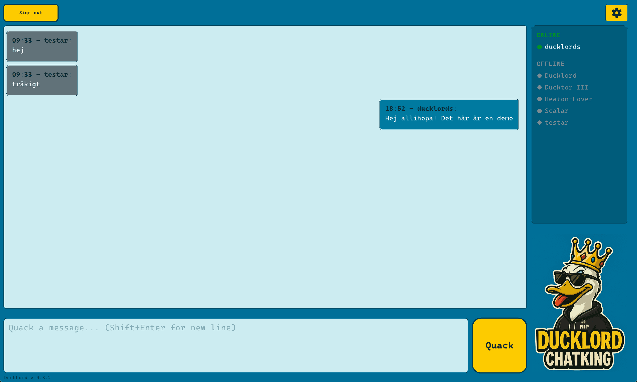Open settings with the gear icon
Viewport: 637px width, 382px height.
(x=616, y=13)
